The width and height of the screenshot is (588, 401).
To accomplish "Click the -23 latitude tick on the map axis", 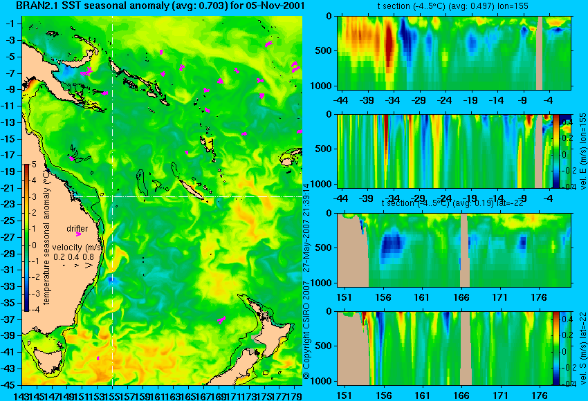I will point(7,205).
